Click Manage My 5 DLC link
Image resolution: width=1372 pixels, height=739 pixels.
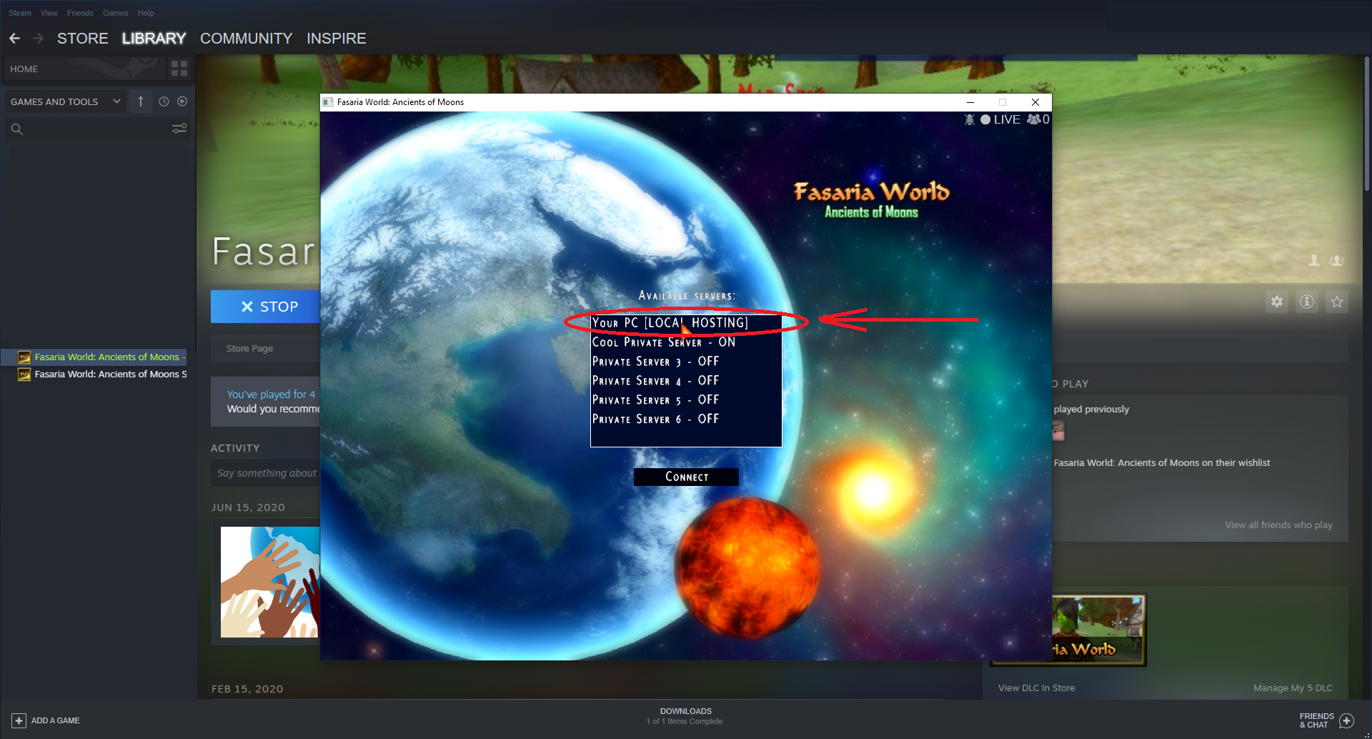tap(1293, 688)
